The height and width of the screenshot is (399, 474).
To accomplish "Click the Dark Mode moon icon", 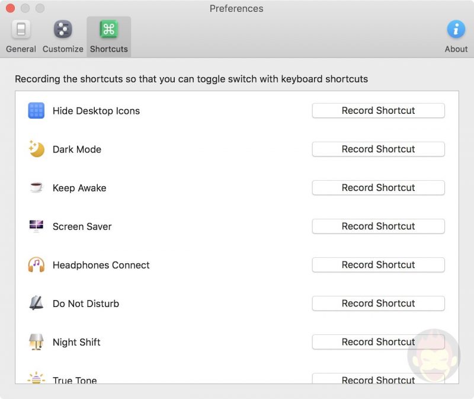I will 36,149.
